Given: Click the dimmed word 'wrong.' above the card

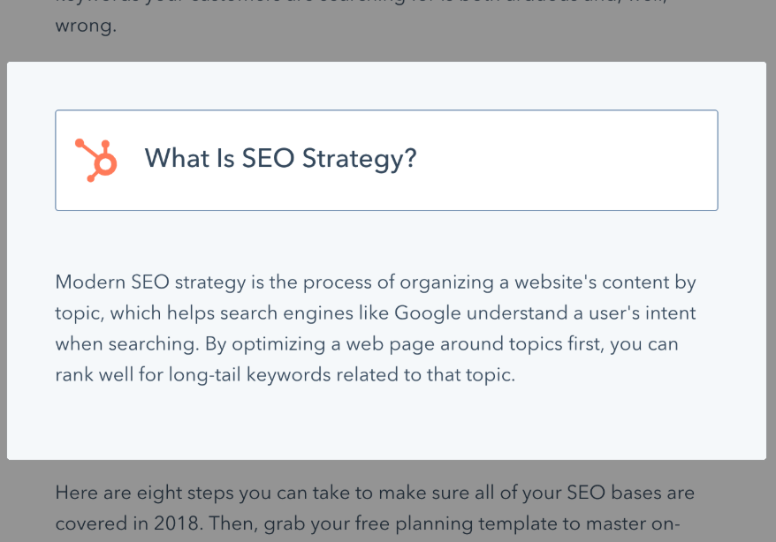Looking at the screenshot, I should pos(86,26).
